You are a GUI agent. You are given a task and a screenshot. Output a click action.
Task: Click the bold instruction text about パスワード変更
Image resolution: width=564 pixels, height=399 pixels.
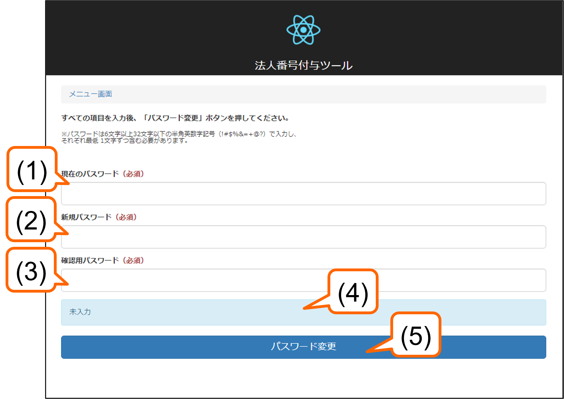pyautogui.click(x=175, y=118)
